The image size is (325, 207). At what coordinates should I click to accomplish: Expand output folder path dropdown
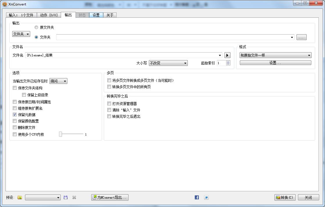pos(292,37)
